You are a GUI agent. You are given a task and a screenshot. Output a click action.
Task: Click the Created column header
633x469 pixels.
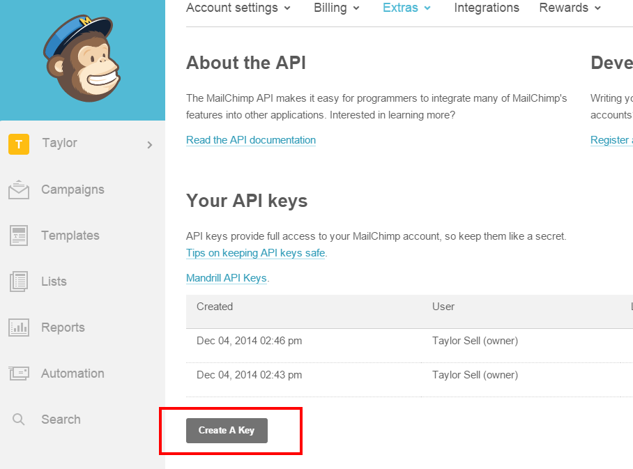coord(215,307)
